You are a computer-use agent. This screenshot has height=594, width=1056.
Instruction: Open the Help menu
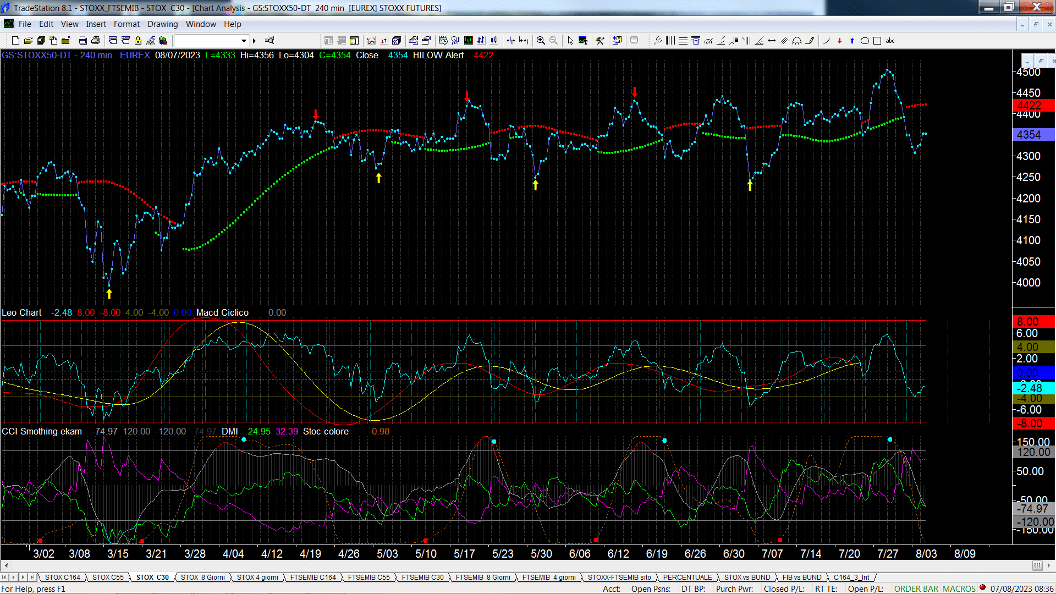(232, 24)
